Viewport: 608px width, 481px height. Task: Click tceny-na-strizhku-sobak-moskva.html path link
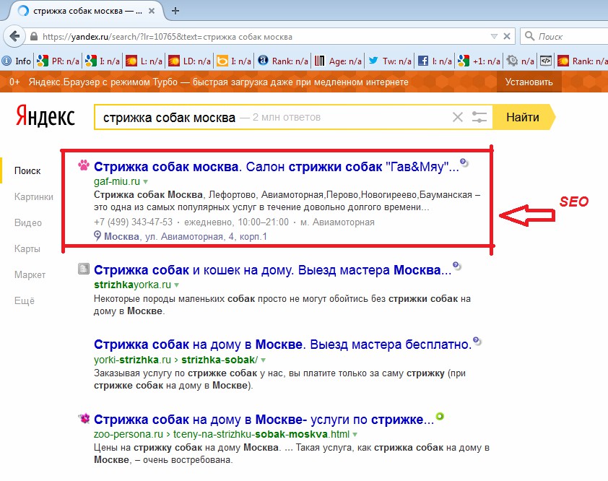261,434
